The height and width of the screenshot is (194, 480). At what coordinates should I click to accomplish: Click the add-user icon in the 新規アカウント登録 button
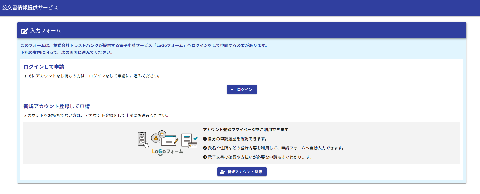223,172
